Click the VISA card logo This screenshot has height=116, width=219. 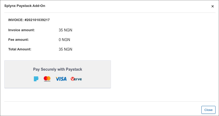point(61,79)
